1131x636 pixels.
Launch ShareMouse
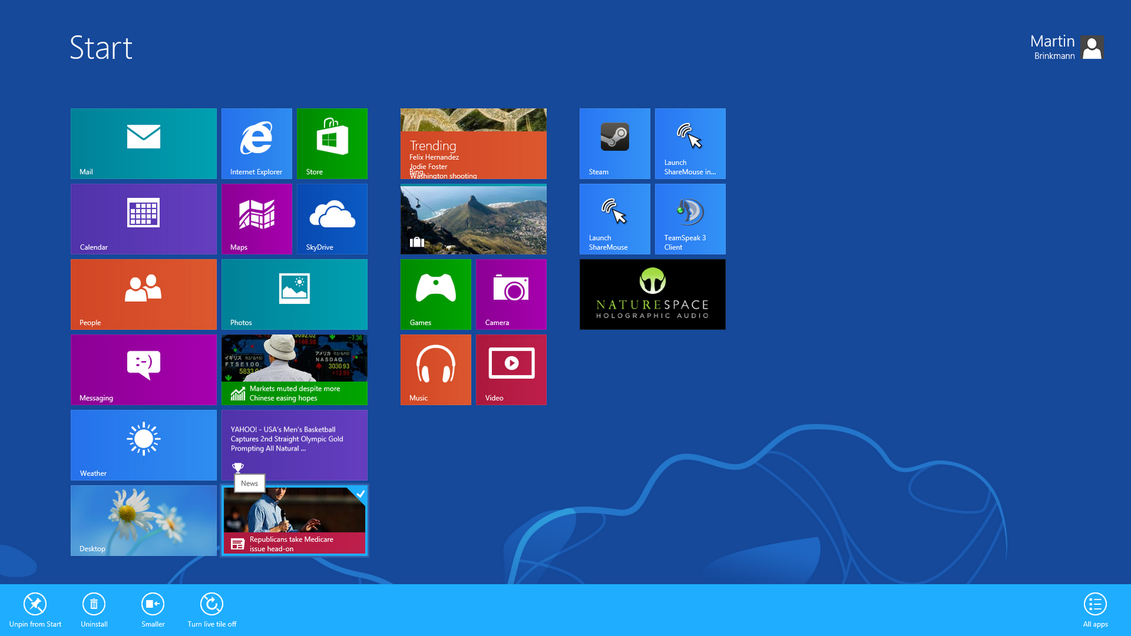[x=614, y=219]
